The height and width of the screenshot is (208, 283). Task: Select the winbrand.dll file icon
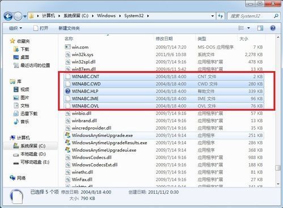coord(67,120)
